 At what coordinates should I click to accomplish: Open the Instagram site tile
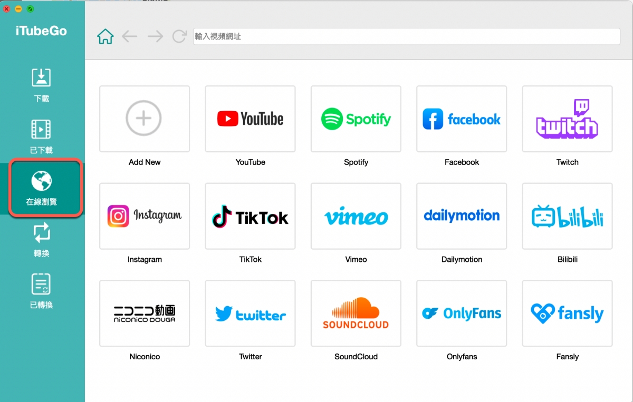(x=145, y=216)
